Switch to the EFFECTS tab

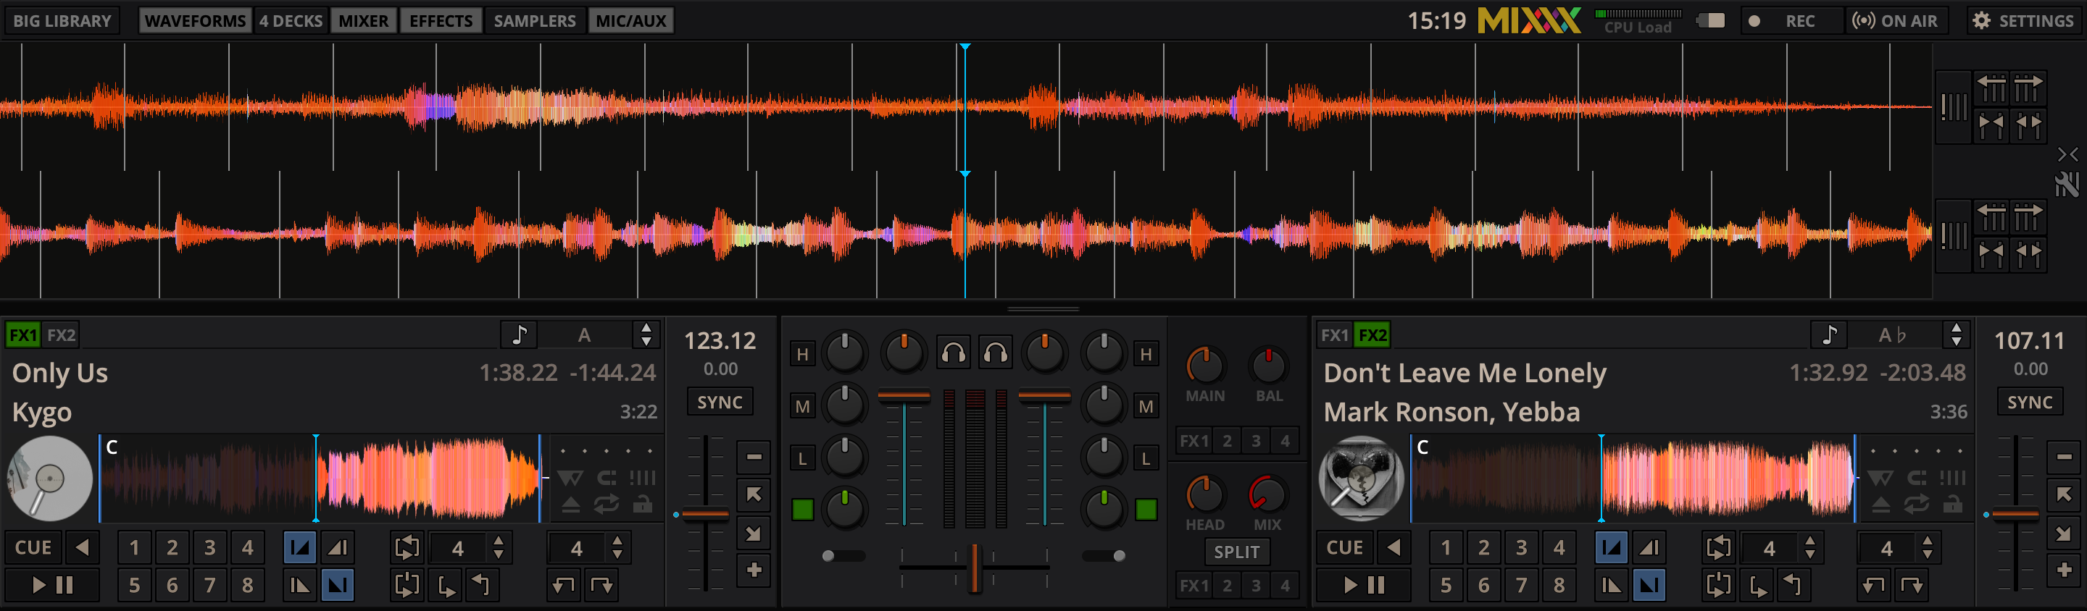[x=441, y=21]
